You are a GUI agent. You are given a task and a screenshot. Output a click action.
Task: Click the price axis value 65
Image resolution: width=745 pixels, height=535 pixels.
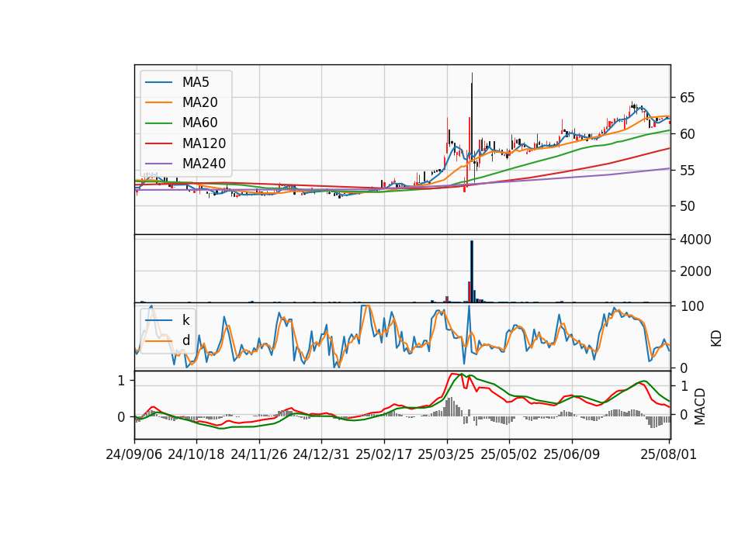pyautogui.click(x=687, y=98)
